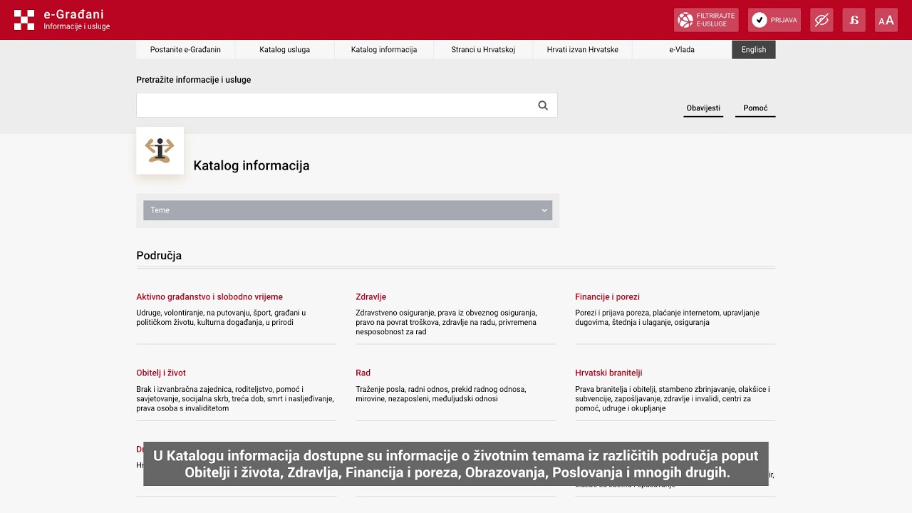This screenshot has width=912, height=513.
Task: Open Pomoć link
Action: coord(755,108)
